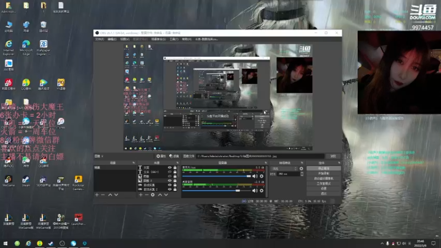Move the scene down with the 场景 dock's down arrow
Viewport: 441px width, 248px height.
tap(116, 195)
